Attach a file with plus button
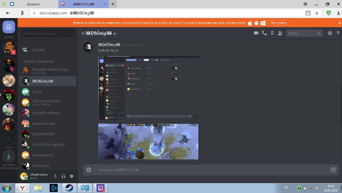The image size is (342, 193). point(89,170)
